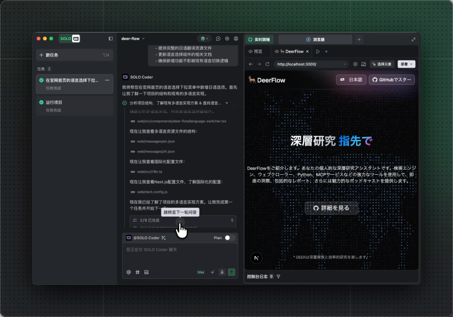Close the DeerFlow browser tab
This screenshot has height=317, width=453.
(307, 52)
